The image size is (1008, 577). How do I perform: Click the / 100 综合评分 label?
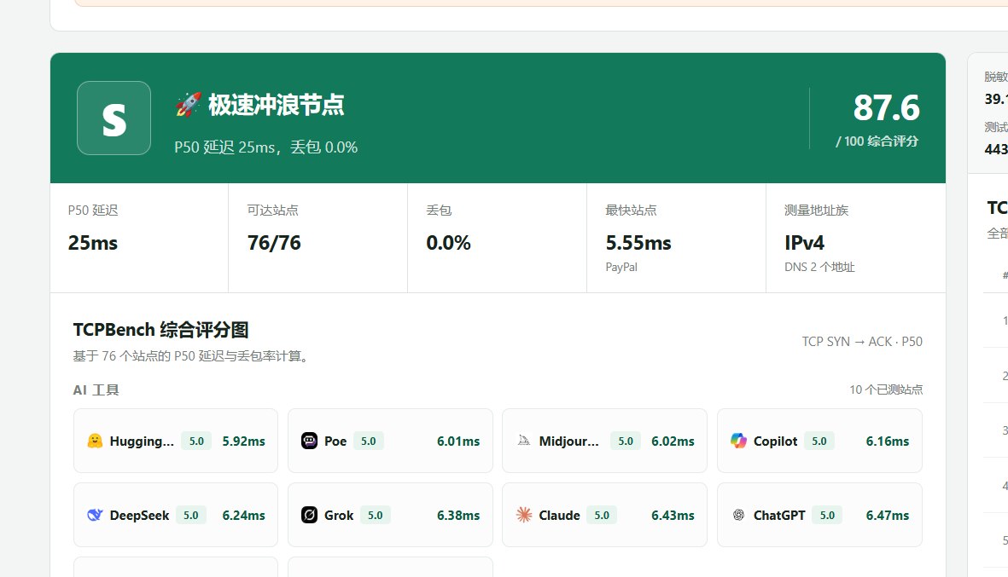click(x=877, y=141)
